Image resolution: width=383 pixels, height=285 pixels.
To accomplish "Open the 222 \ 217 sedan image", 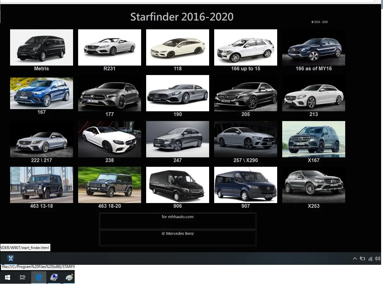I will [x=42, y=139].
